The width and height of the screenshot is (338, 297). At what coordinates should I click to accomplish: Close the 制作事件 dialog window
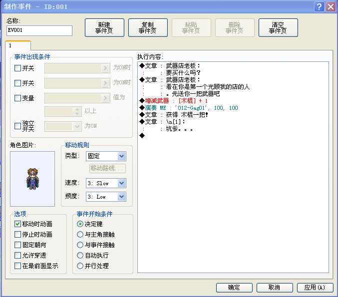(x=331, y=6)
